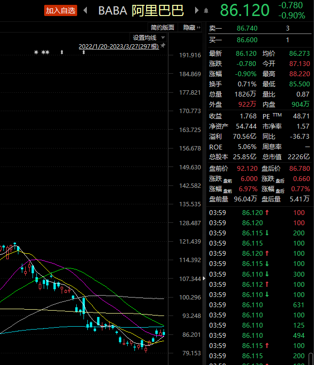Viewport: 314px width, 365px height.
Task: Open the 设置均线 dropdown arrow
Action: click(163, 38)
